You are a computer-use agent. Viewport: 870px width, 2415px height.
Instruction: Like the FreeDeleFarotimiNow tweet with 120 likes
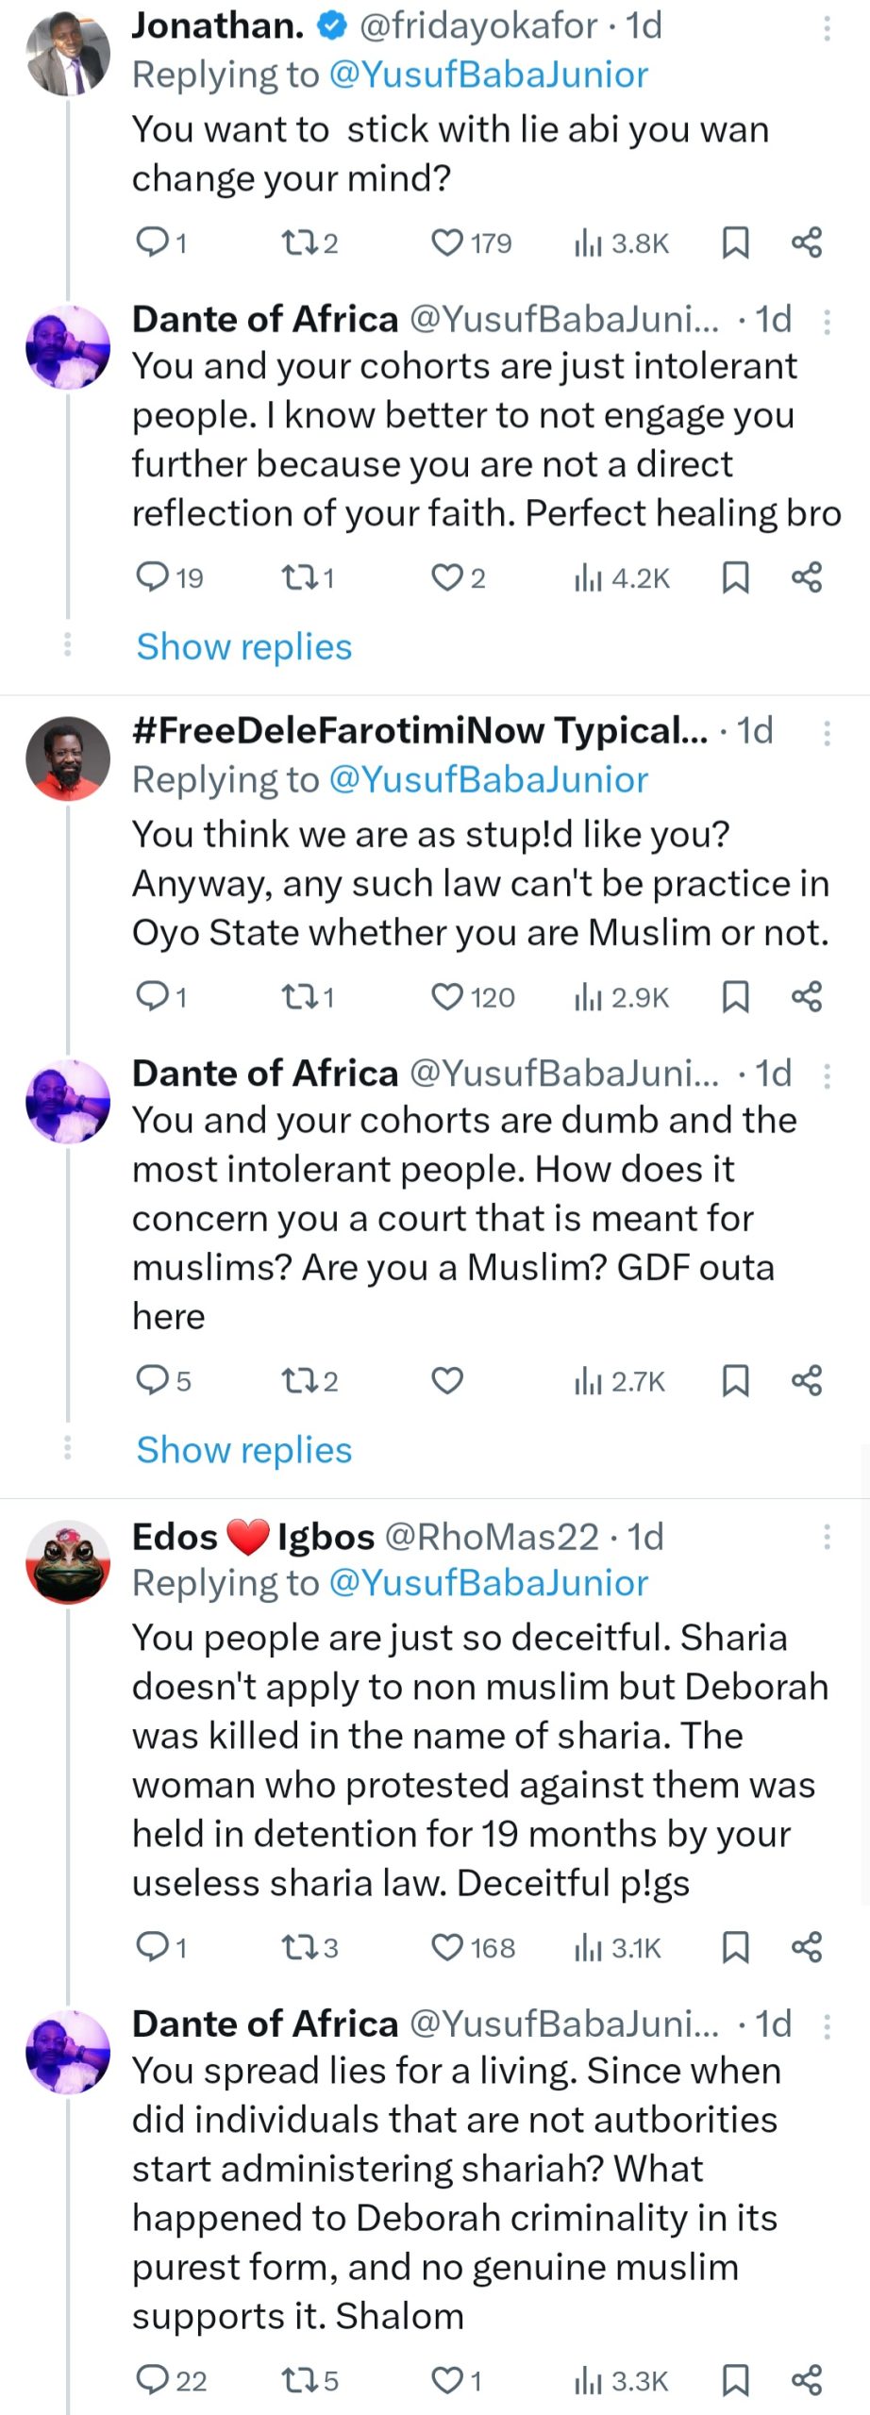pyautogui.click(x=446, y=997)
